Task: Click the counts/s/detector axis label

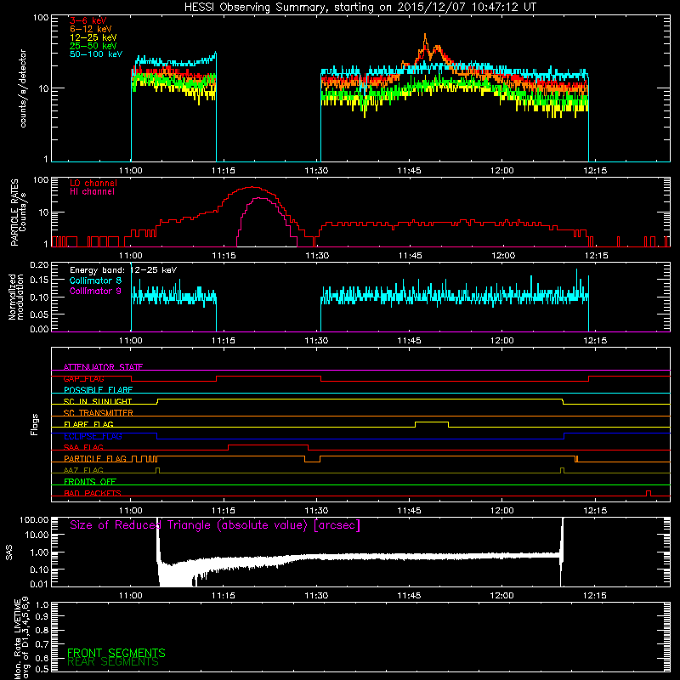Action: (x=23, y=88)
